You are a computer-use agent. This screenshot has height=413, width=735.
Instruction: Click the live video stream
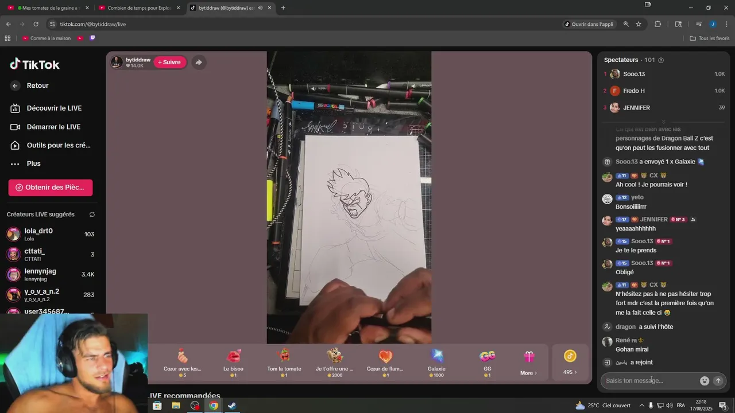tap(349, 197)
